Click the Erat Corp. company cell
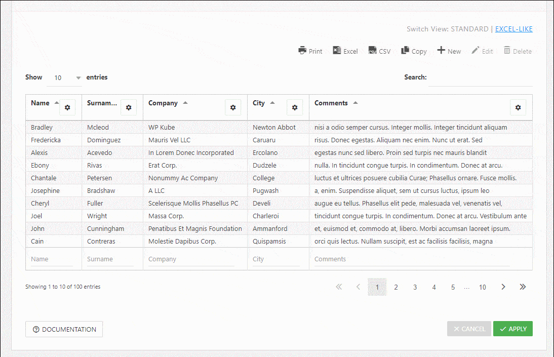The image size is (554, 357). click(195, 166)
